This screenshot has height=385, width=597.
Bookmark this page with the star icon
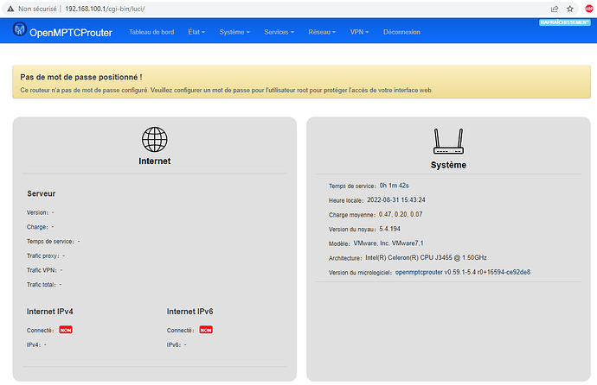570,9
